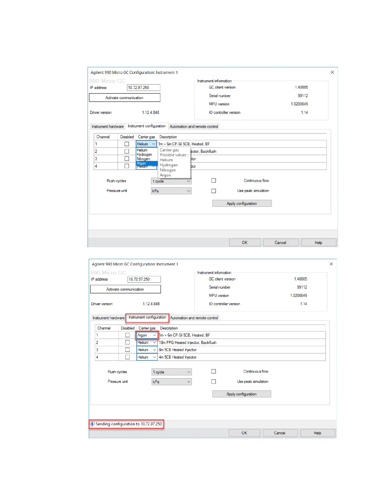Click the IP address field in upper dialog
The image size is (371, 480).
(x=143, y=88)
